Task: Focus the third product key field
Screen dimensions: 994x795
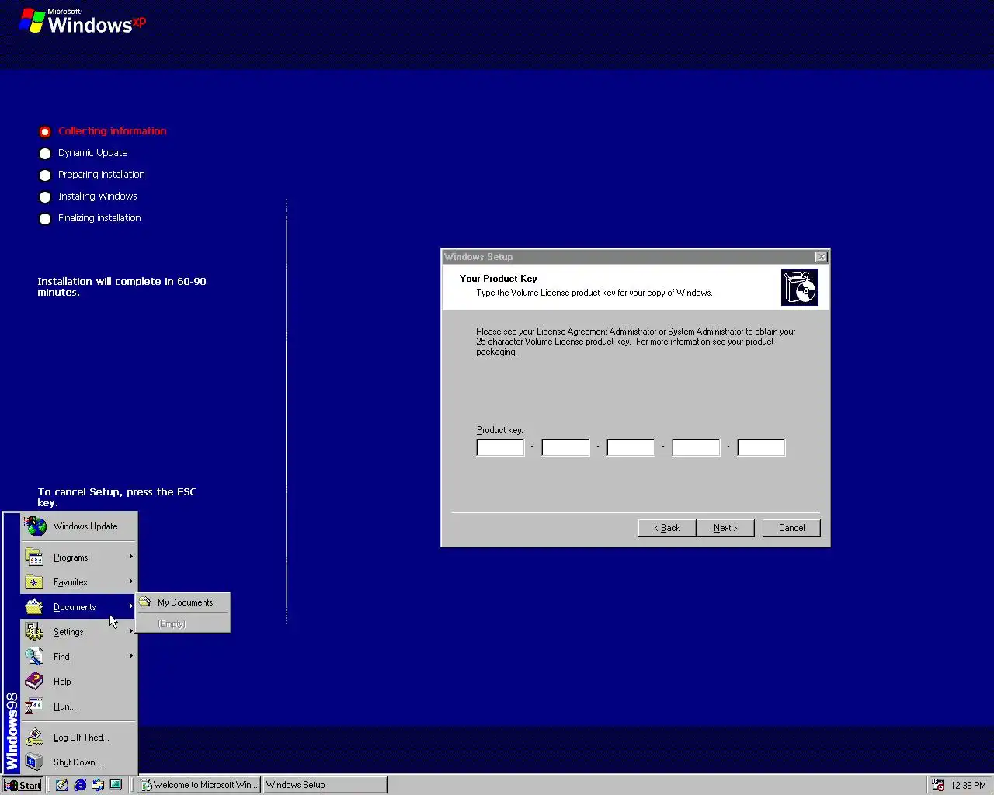Action: click(x=631, y=447)
